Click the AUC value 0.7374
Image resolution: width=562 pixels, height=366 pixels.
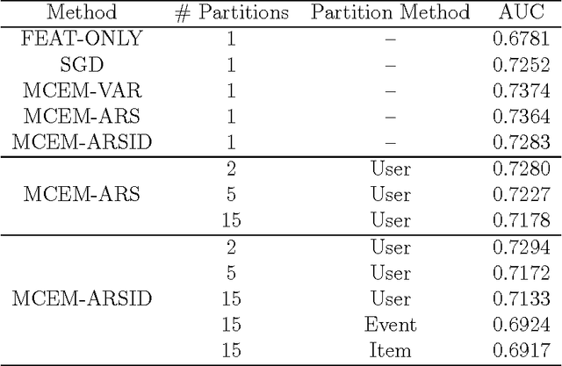(521, 90)
